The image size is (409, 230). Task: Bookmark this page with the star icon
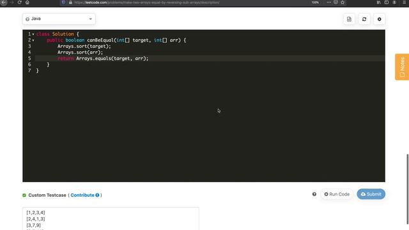[343, 3]
